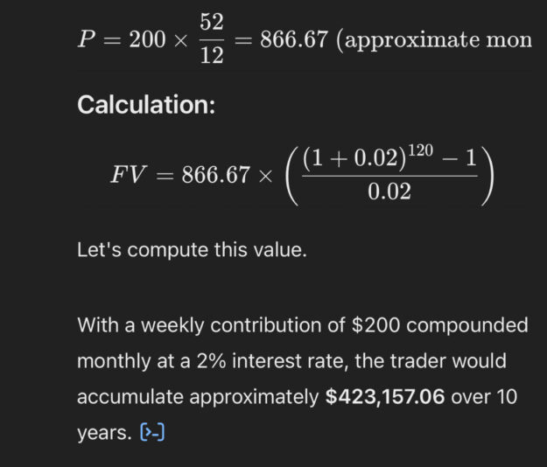This screenshot has height=467, width=547.
Task: Click 866.67 in the FV equation
Action: tap(215, 174)
